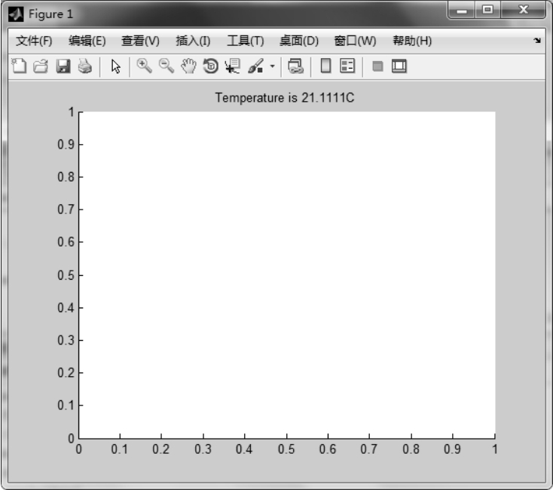The image size is (553, 490).
Task: Open the 帮助(H) menu
Action: click(x=412, y=41)
